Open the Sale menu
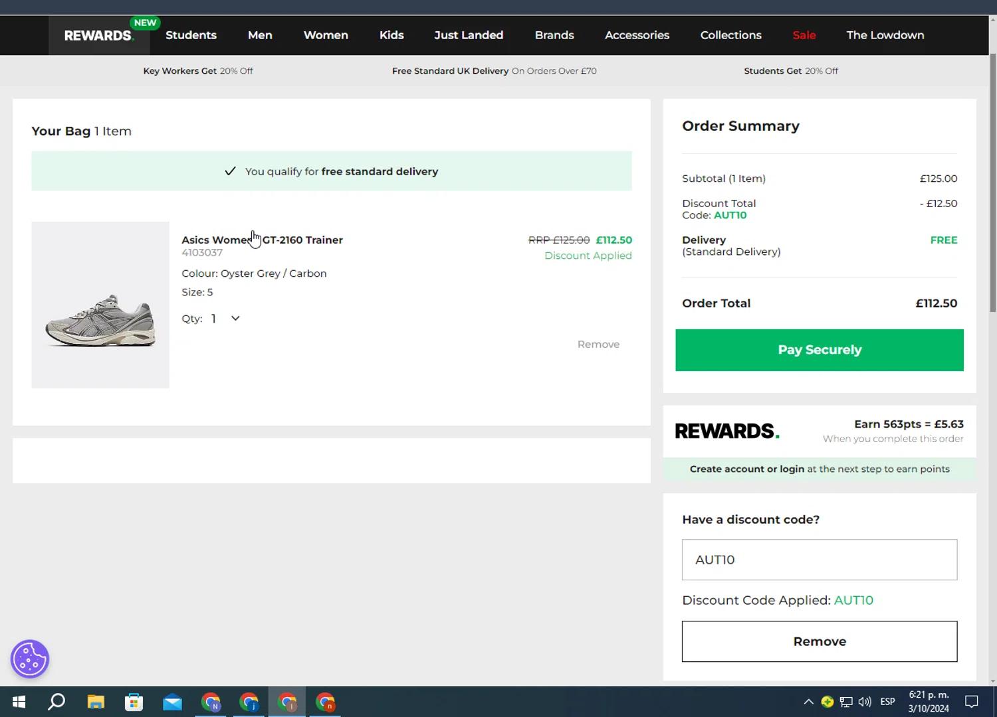 tap(804, 35)
